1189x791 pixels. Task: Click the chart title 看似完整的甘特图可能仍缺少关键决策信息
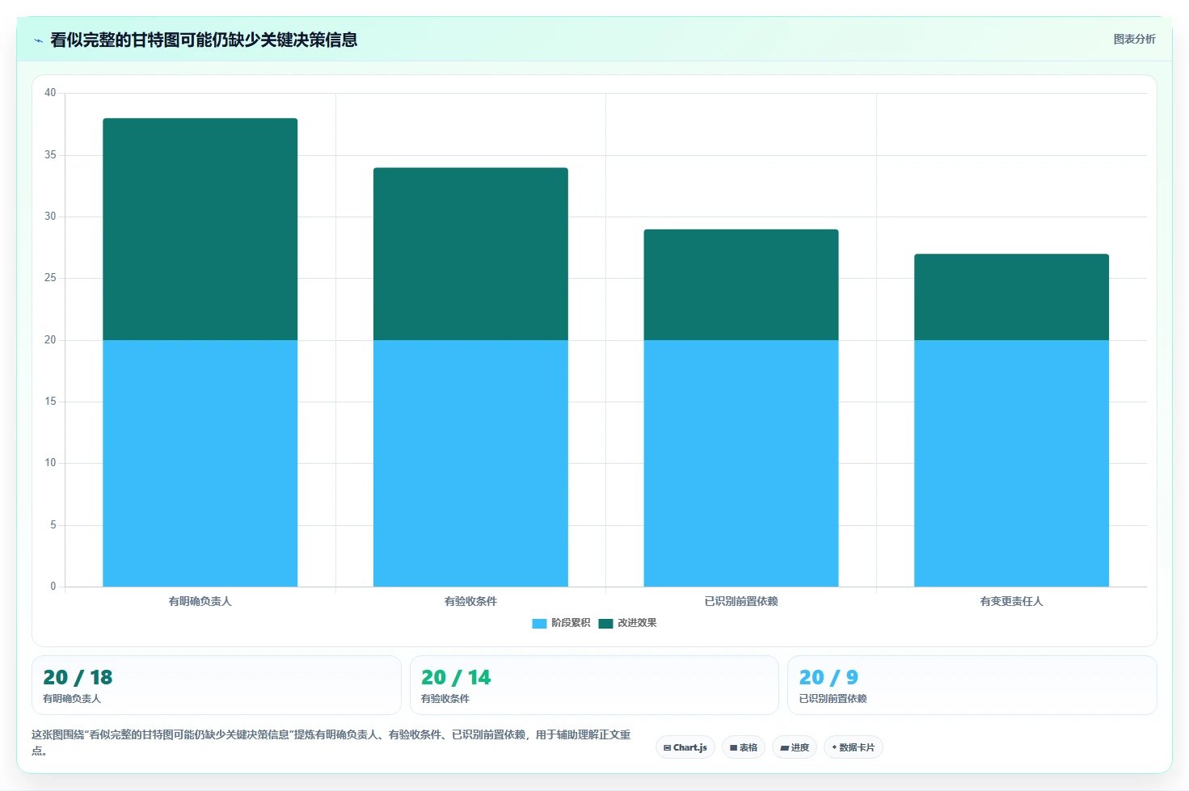[x=204, y=40]
